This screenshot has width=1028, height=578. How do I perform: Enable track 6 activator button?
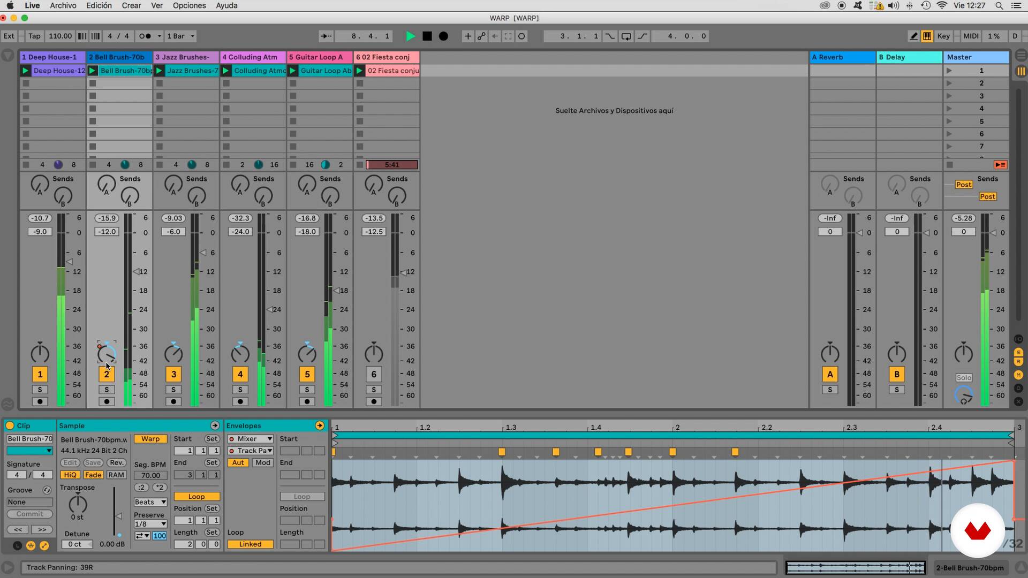(374, 374)
